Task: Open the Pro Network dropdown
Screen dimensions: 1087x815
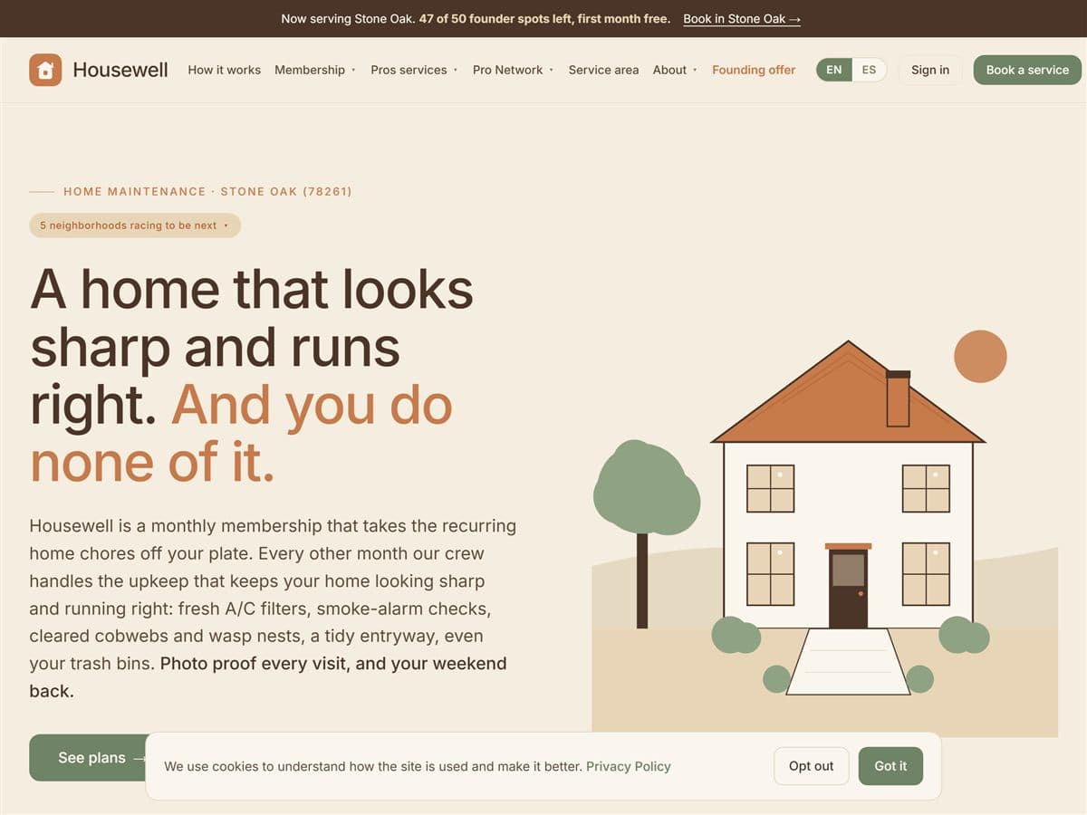Action: 513,70
